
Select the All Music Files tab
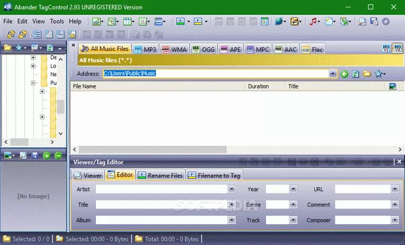[105, 49]
